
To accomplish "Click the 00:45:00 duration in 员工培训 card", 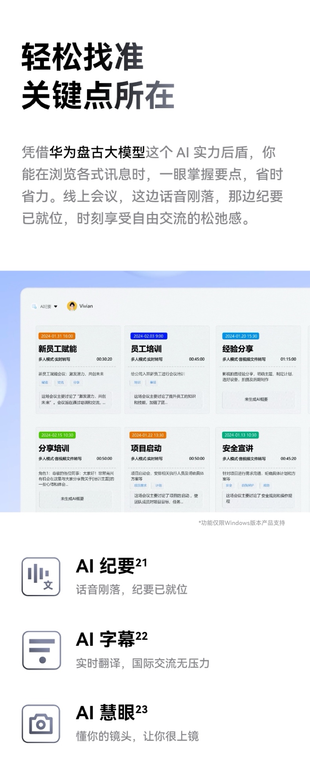I will pos(197,359).
